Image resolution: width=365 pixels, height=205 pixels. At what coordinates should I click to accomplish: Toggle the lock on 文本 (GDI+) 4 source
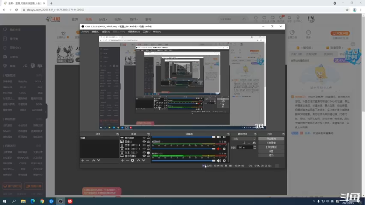coord(149,145)
